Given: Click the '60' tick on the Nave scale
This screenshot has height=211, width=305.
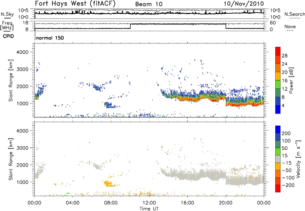Looking at the screenshot, I should pyautogui.click(x=273, y=23).
